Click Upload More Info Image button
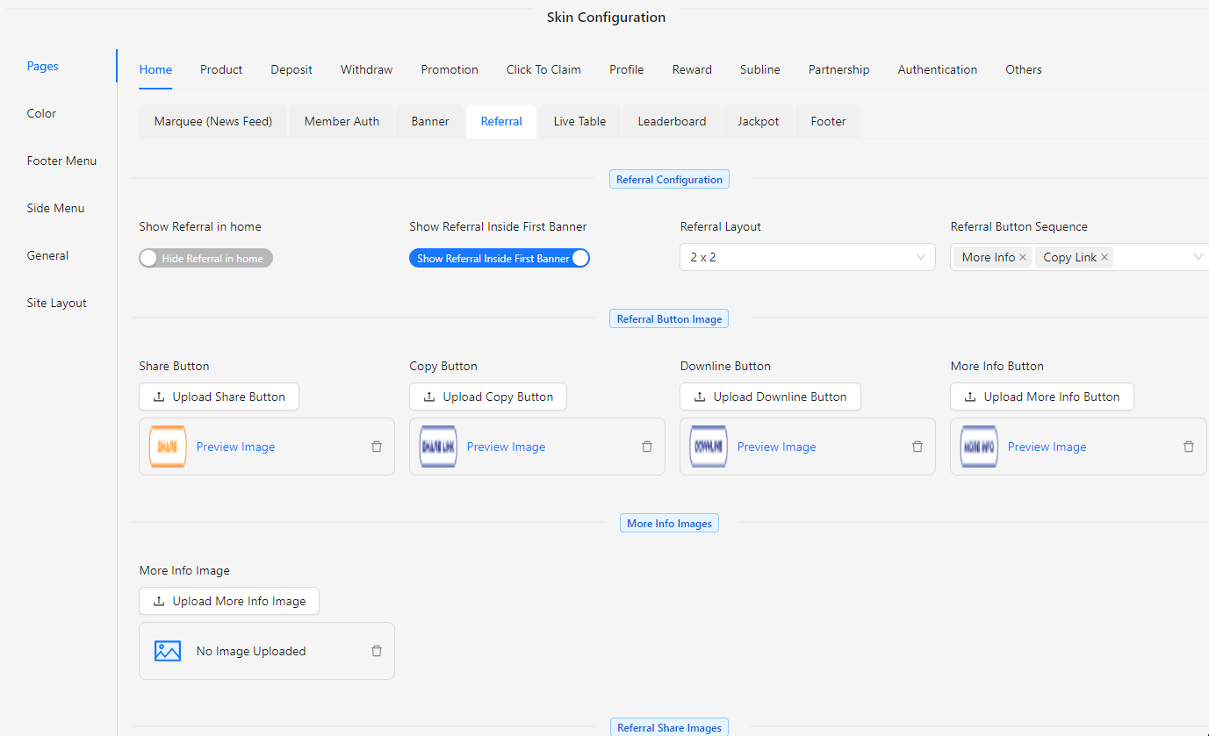 click(229, 601)
